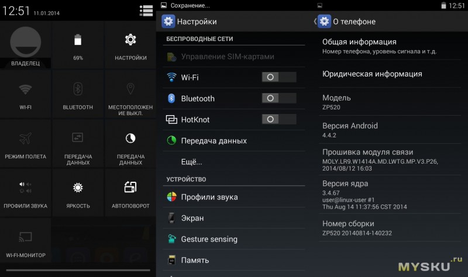Click the Экран phone icon
The height and width of the screenshot is (277, 468).
tap(171, 218)
